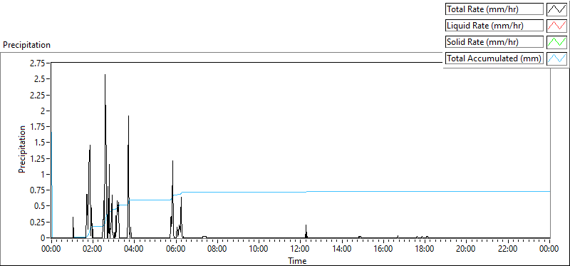Click the 04:00 time axis label
The image size is (570, 266).
(x=134, y=250)
